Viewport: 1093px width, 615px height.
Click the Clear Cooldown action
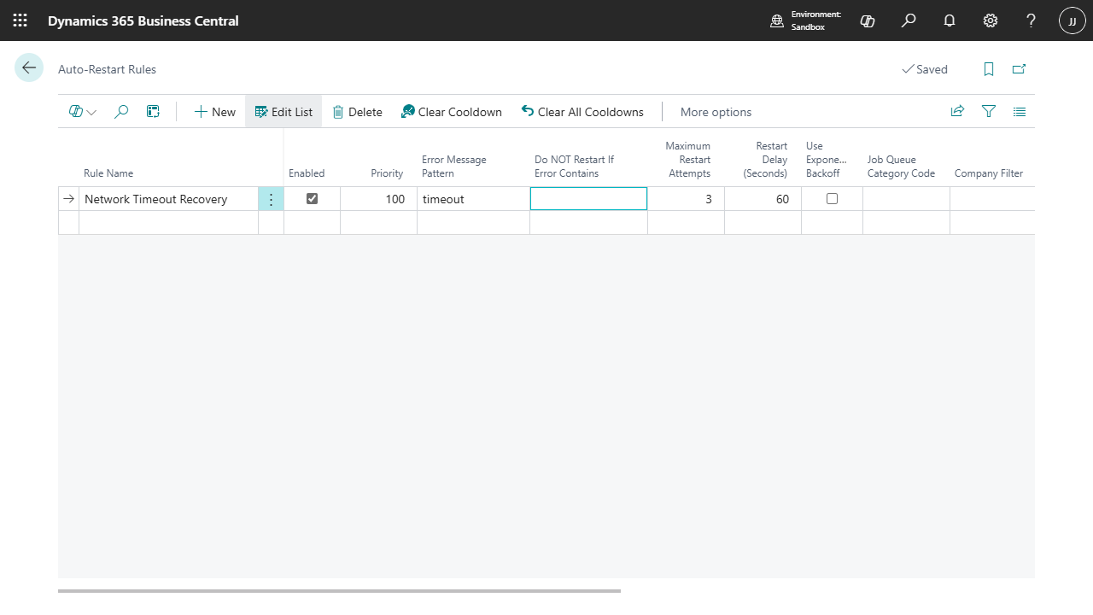point(451,112)
